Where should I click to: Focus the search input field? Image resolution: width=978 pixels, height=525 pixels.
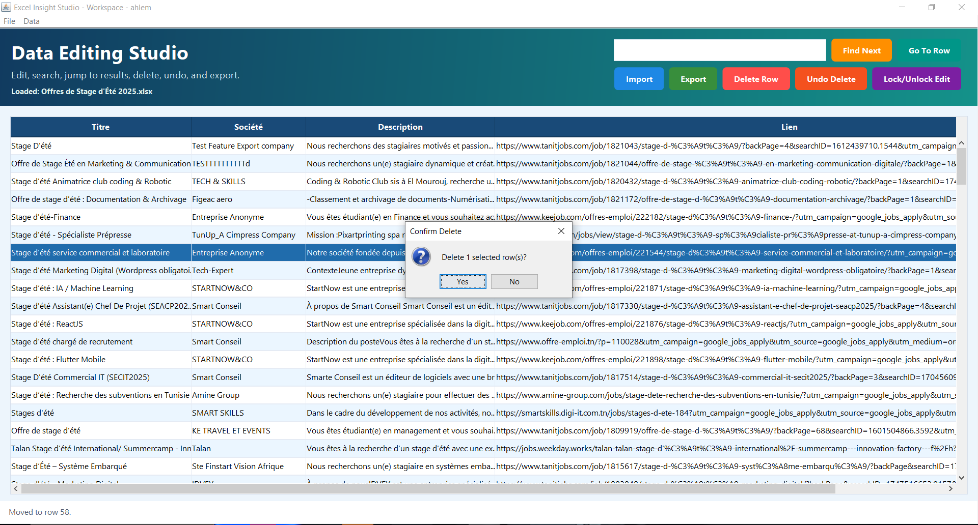(720, 50)
